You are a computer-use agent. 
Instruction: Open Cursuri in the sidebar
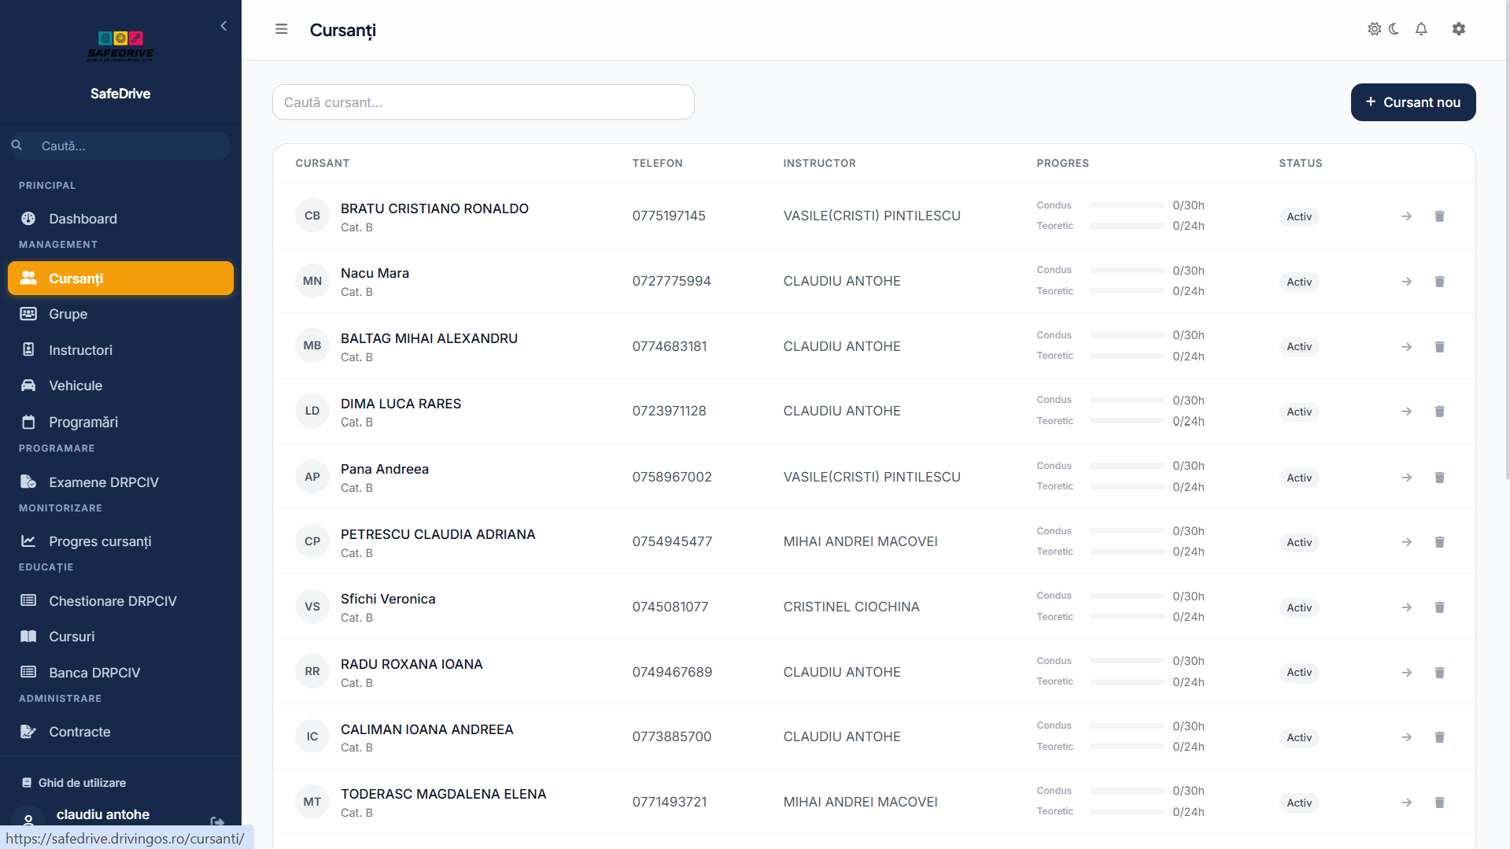pos(120,637)
